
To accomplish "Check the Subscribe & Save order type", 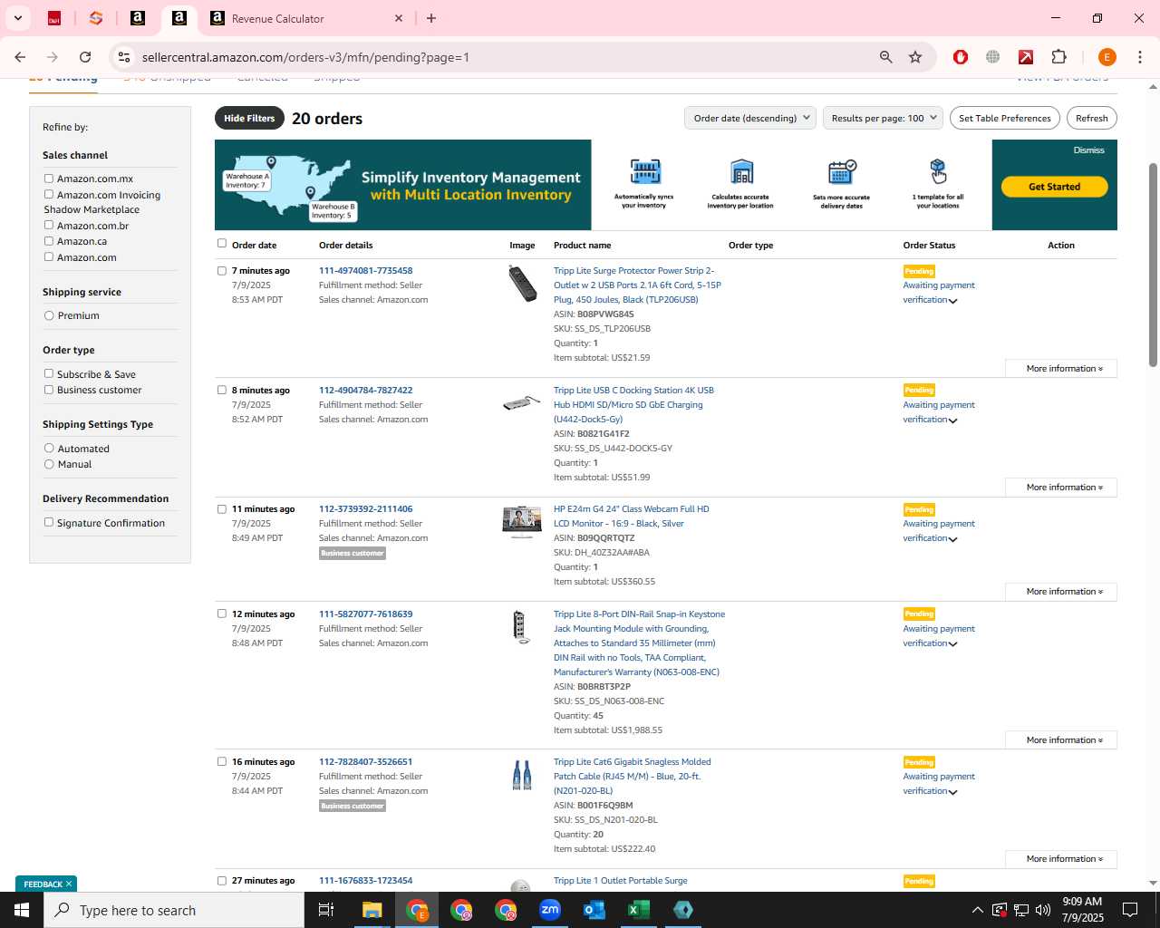I will point(49,373).
